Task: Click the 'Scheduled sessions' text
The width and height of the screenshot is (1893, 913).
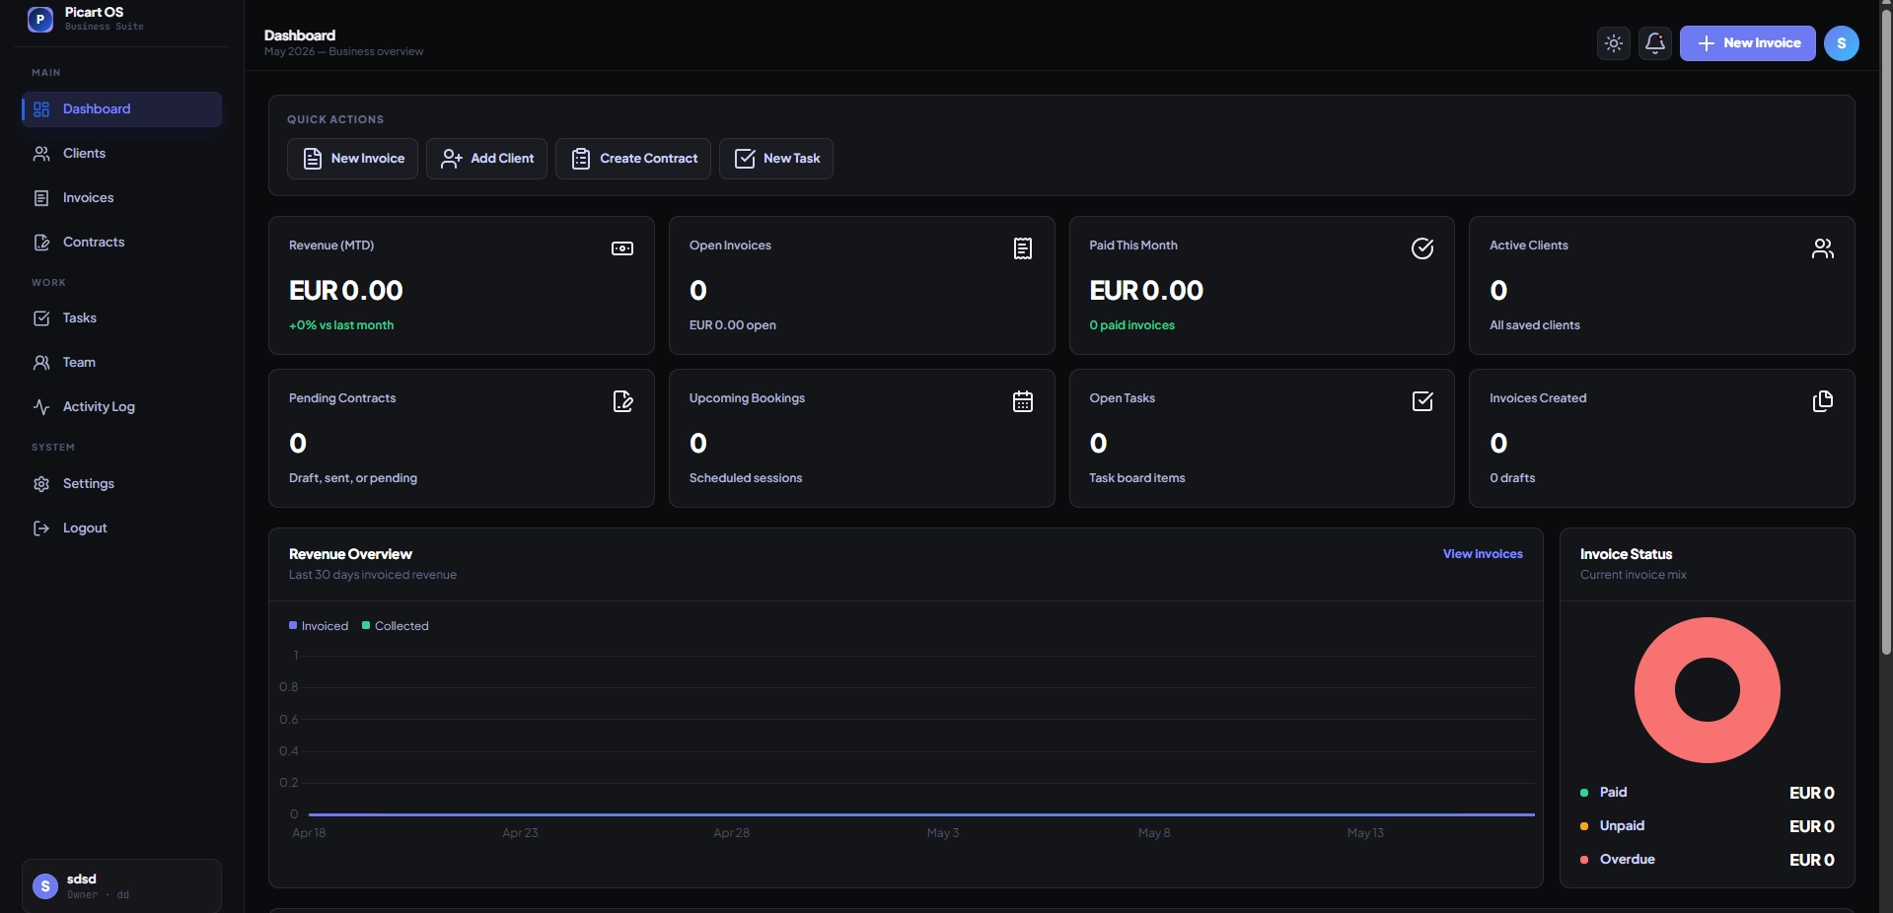Action: point(746,478)
